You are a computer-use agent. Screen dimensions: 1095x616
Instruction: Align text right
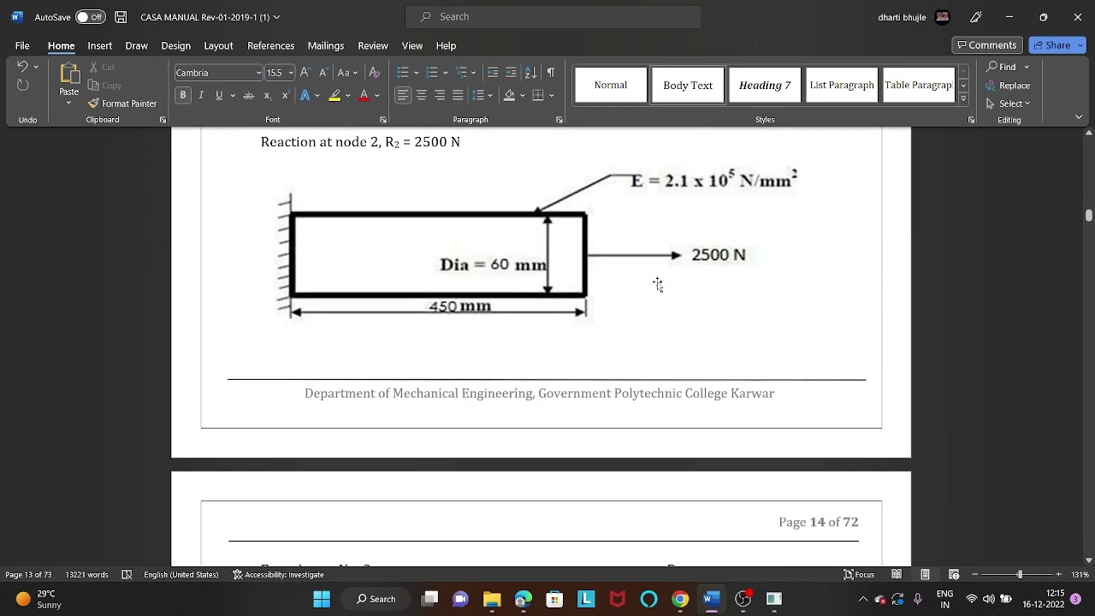(x=440, y=95)
